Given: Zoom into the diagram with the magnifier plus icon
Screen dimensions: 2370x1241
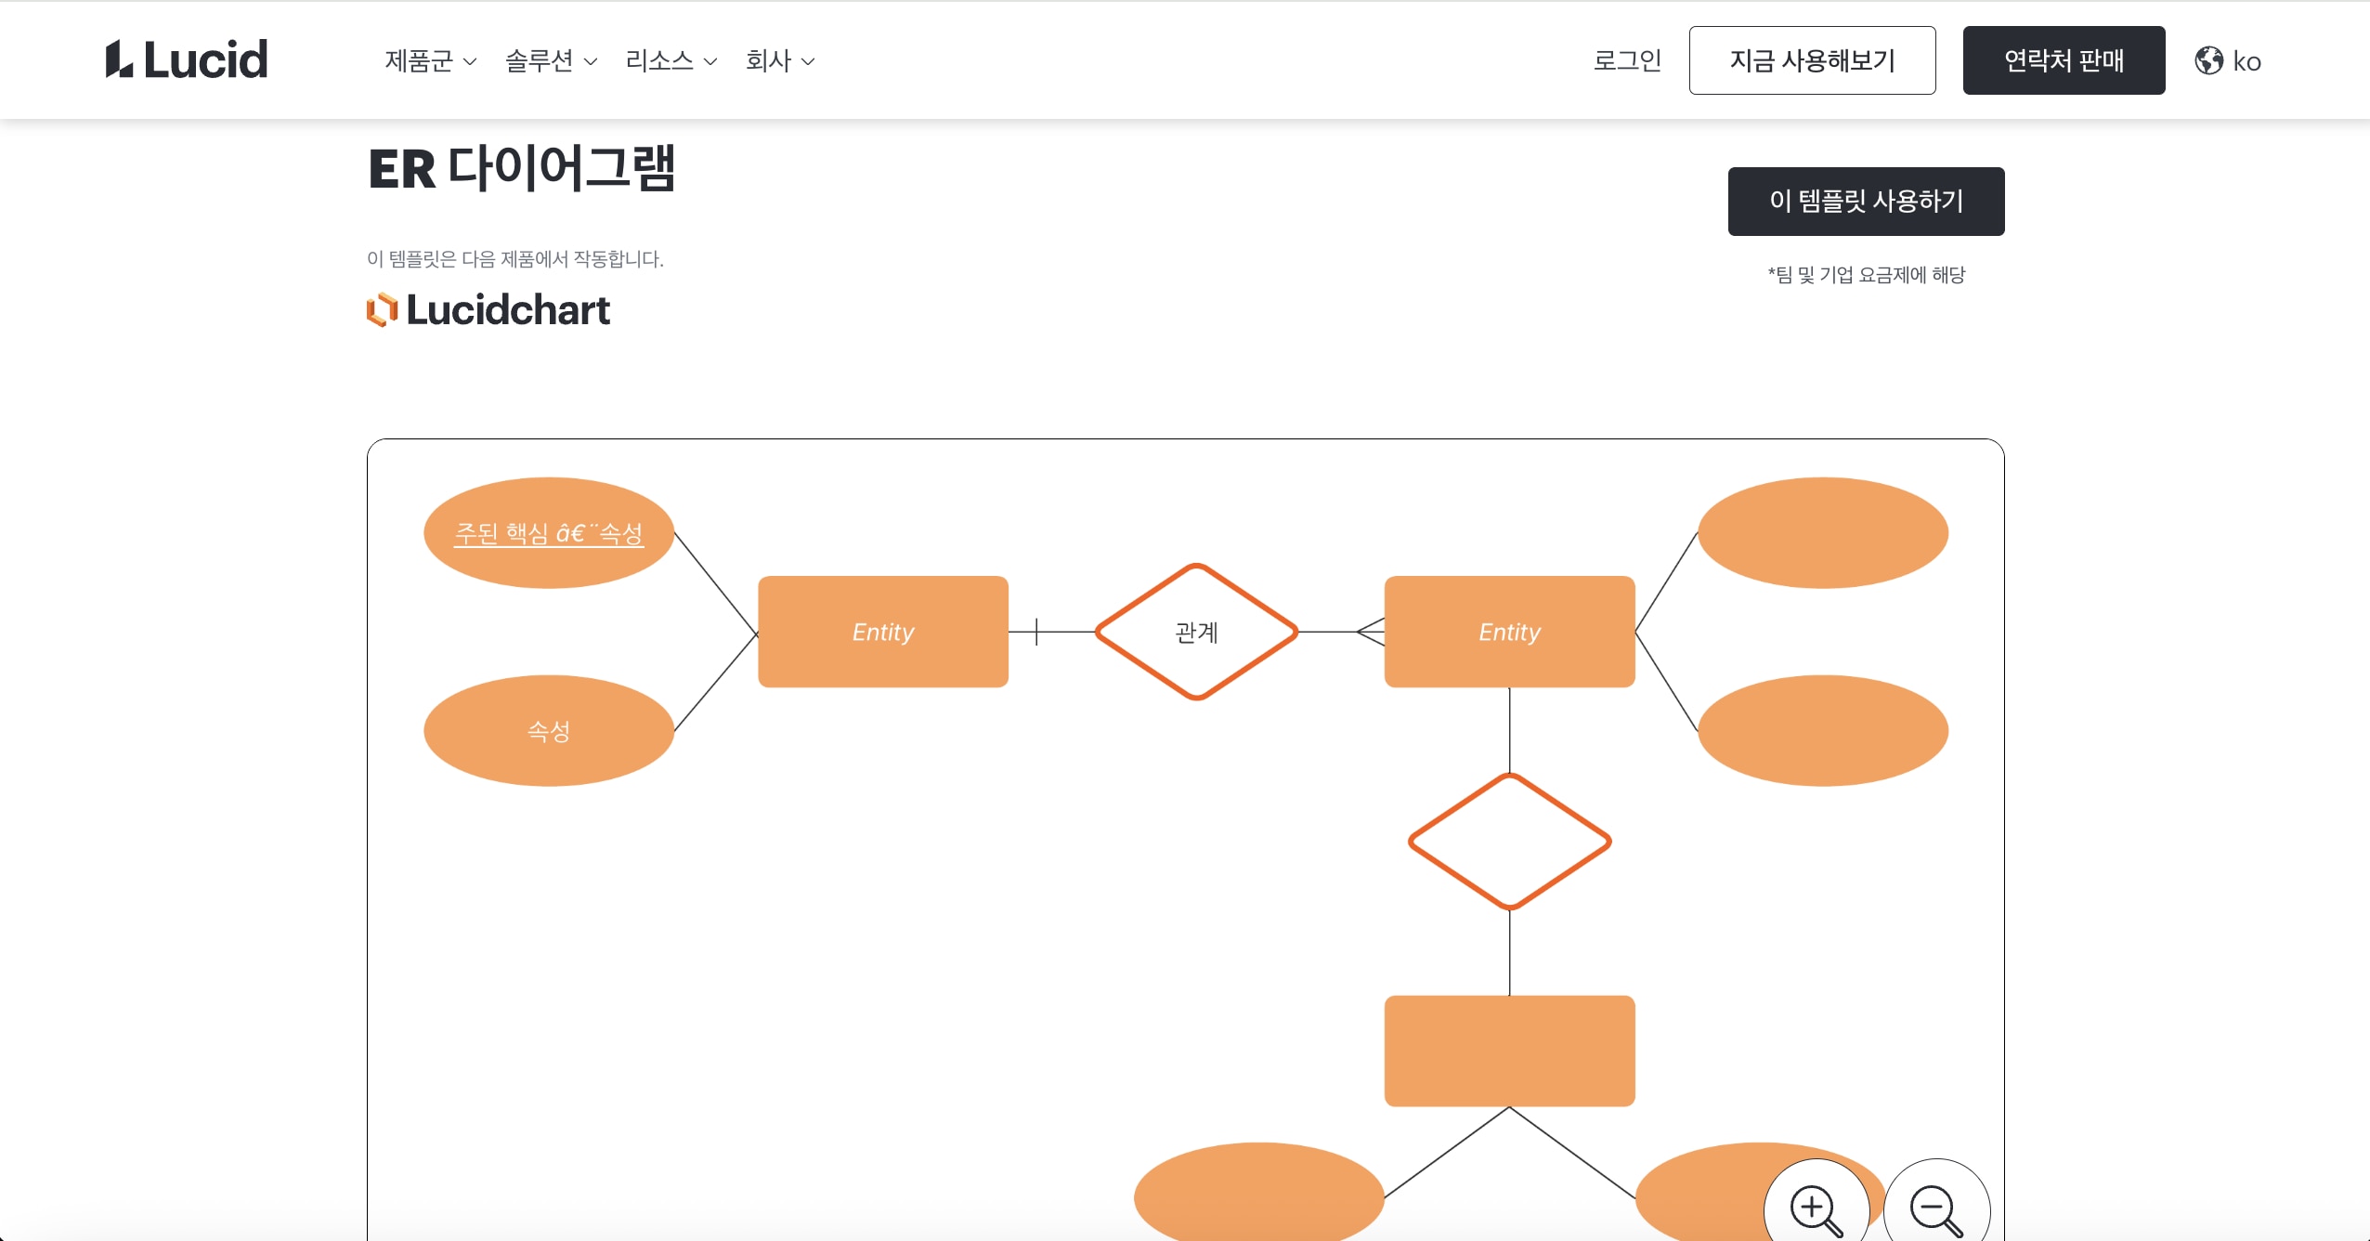Looking at the screenshot, I should pos(1811,1207).
